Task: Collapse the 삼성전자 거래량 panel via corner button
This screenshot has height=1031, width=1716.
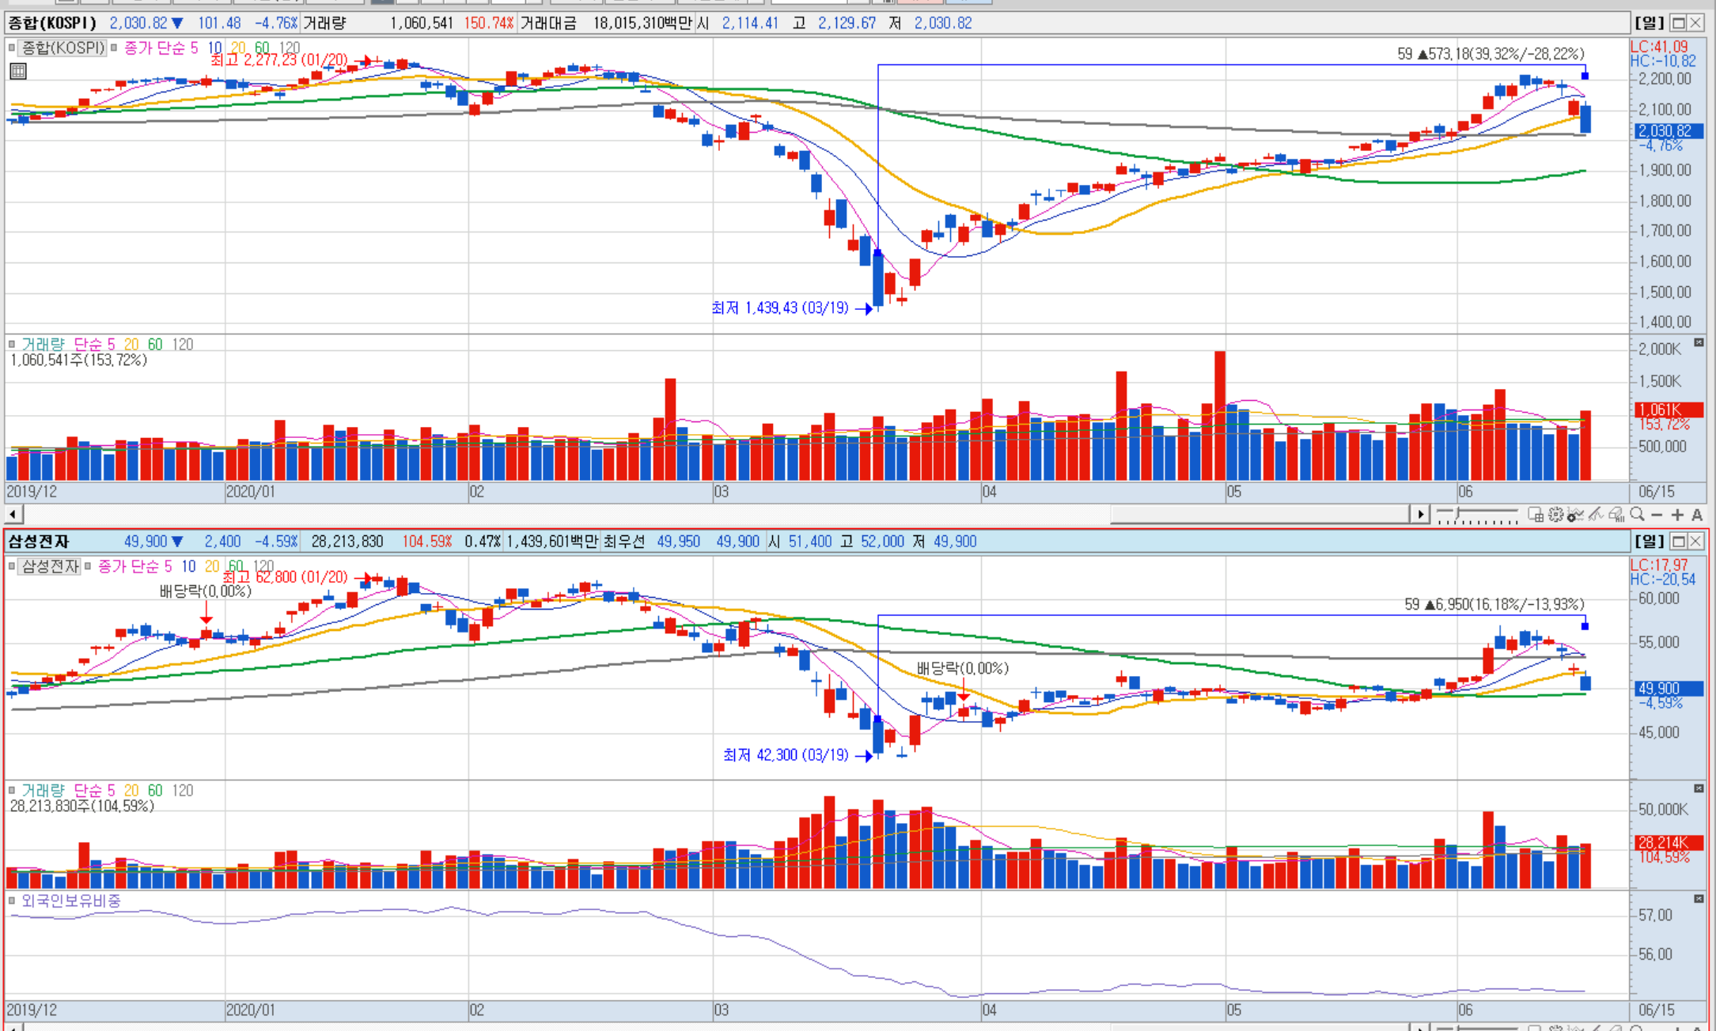Action: [x=1699, y=788]
